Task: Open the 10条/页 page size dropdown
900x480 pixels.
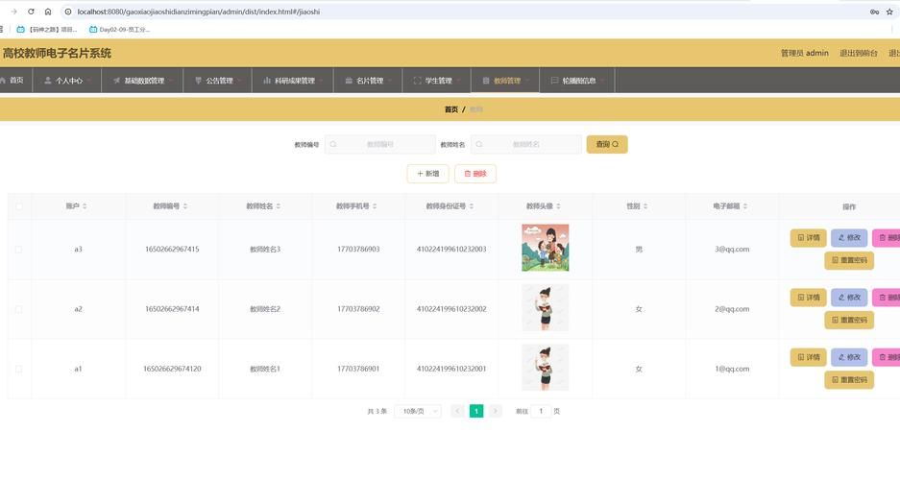Action: click(417, 411)
